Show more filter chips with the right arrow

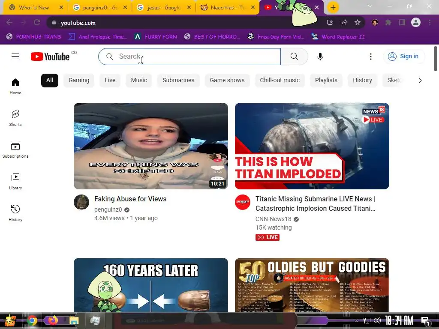(420, 81)
